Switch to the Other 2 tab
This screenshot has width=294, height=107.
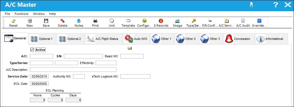click(186, 39)
